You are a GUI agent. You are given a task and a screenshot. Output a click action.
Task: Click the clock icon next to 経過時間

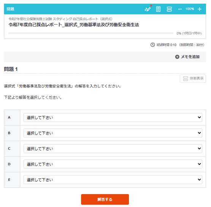tap(152, 45)
